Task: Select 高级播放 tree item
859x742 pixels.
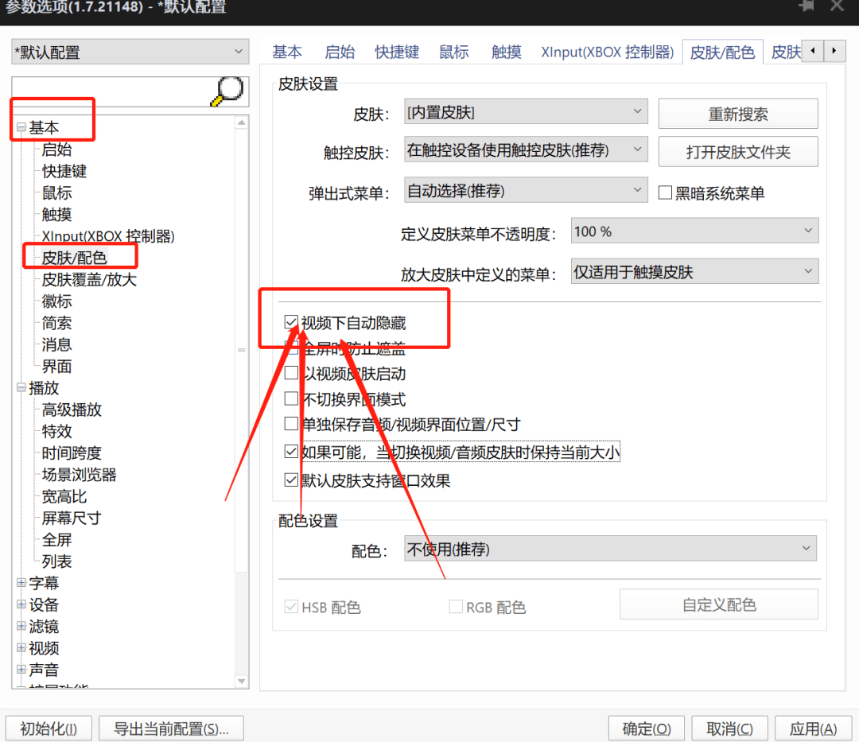Action: coord(72,410)
